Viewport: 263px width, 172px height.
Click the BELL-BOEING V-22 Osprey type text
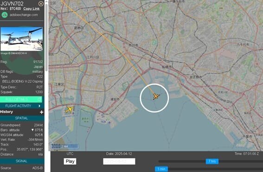click(22, 82)
